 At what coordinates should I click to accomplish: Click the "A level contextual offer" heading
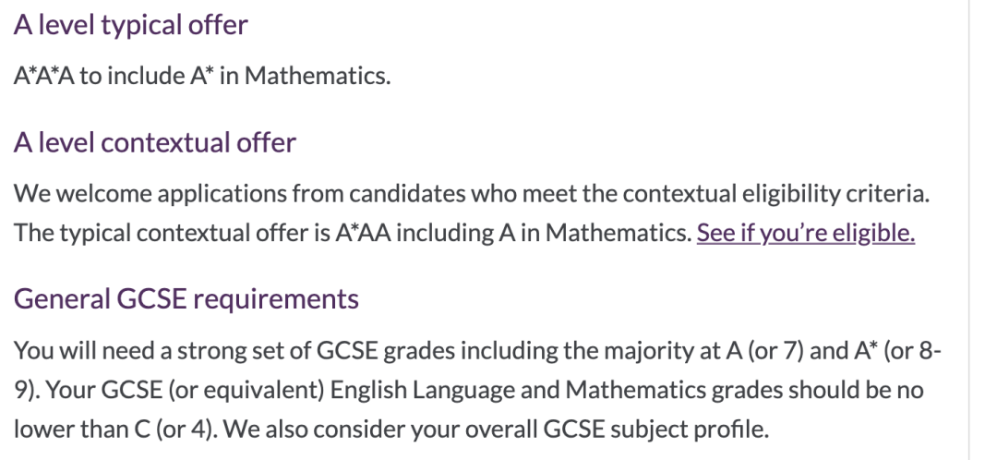click(x=155, y=142)
